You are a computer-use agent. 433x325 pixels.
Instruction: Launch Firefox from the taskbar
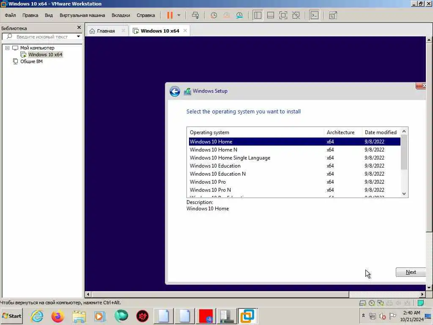coord(58,316)
